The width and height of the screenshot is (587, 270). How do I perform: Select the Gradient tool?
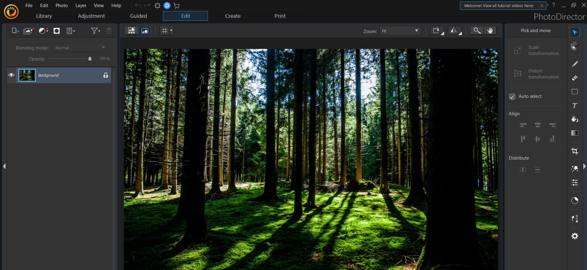(x=575, y=133)
